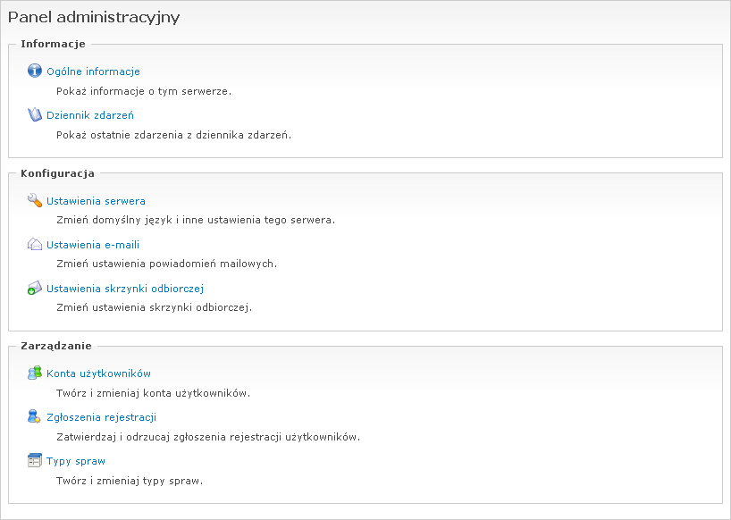Screen dimensions: 731x520
Task: Click the user icon for Zgłoszenia rejestracji
Action: pyautogui.click(x=33, y=417)
